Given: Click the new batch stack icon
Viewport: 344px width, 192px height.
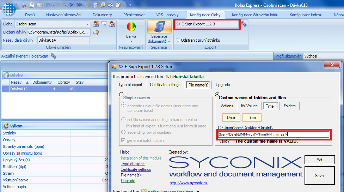Looking at the screenshot, I should (95, 5).
